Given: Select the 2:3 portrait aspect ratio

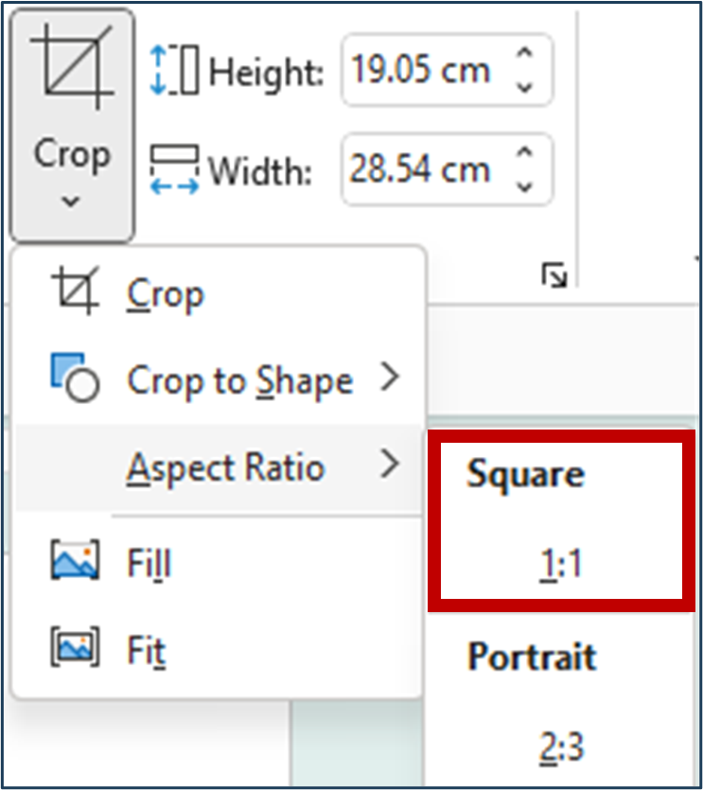Looking at the screenshot, I should (x=561, y=747).
